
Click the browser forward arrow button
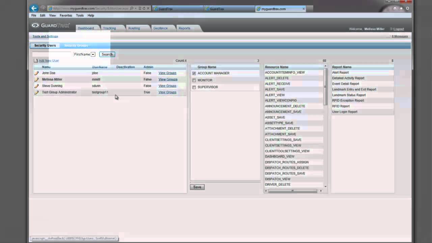coord(43,8)
